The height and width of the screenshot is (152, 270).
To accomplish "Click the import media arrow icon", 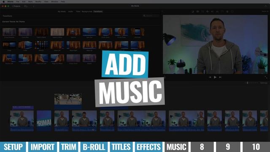I will coord(33,6).
